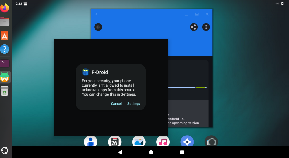This screenshot has width=289, height=158.
Task: Click the Share icon in F-Droid
Action: click(194, 27)
